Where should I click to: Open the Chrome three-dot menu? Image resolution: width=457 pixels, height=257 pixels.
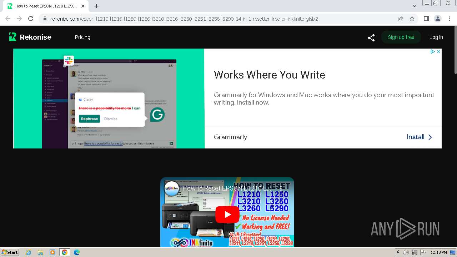pos(449,19)
